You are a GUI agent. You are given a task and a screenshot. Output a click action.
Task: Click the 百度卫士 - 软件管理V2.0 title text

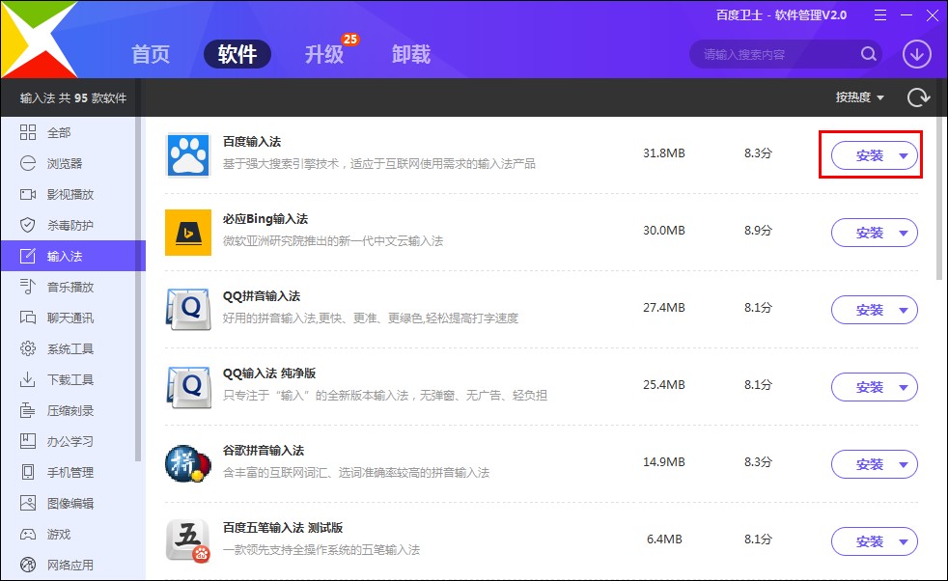(781, 15)
